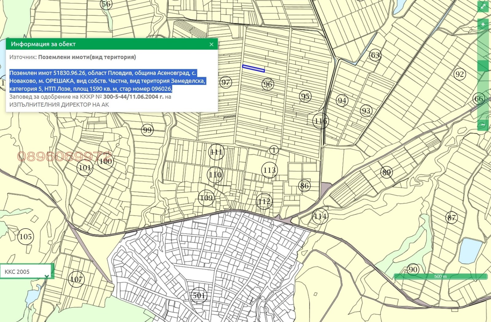Click the circled 501 settlement area label
The height and width of the screenshot is (322, 491).
point(199,296)
